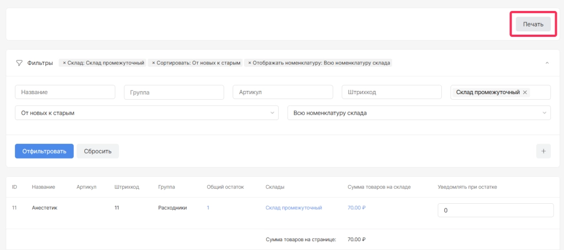564x250 pixels.
Task: Click the Сбросить button
Action: point(97,151)
